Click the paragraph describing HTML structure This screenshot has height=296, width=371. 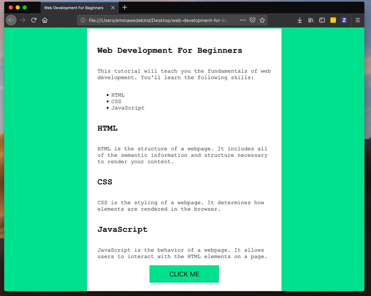pos(182,155)
